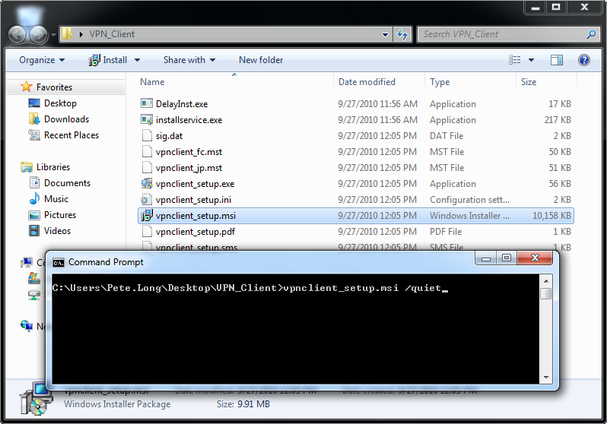Minimize the Command Prompt window
The image size is (607, 424).
coord(486,258)
